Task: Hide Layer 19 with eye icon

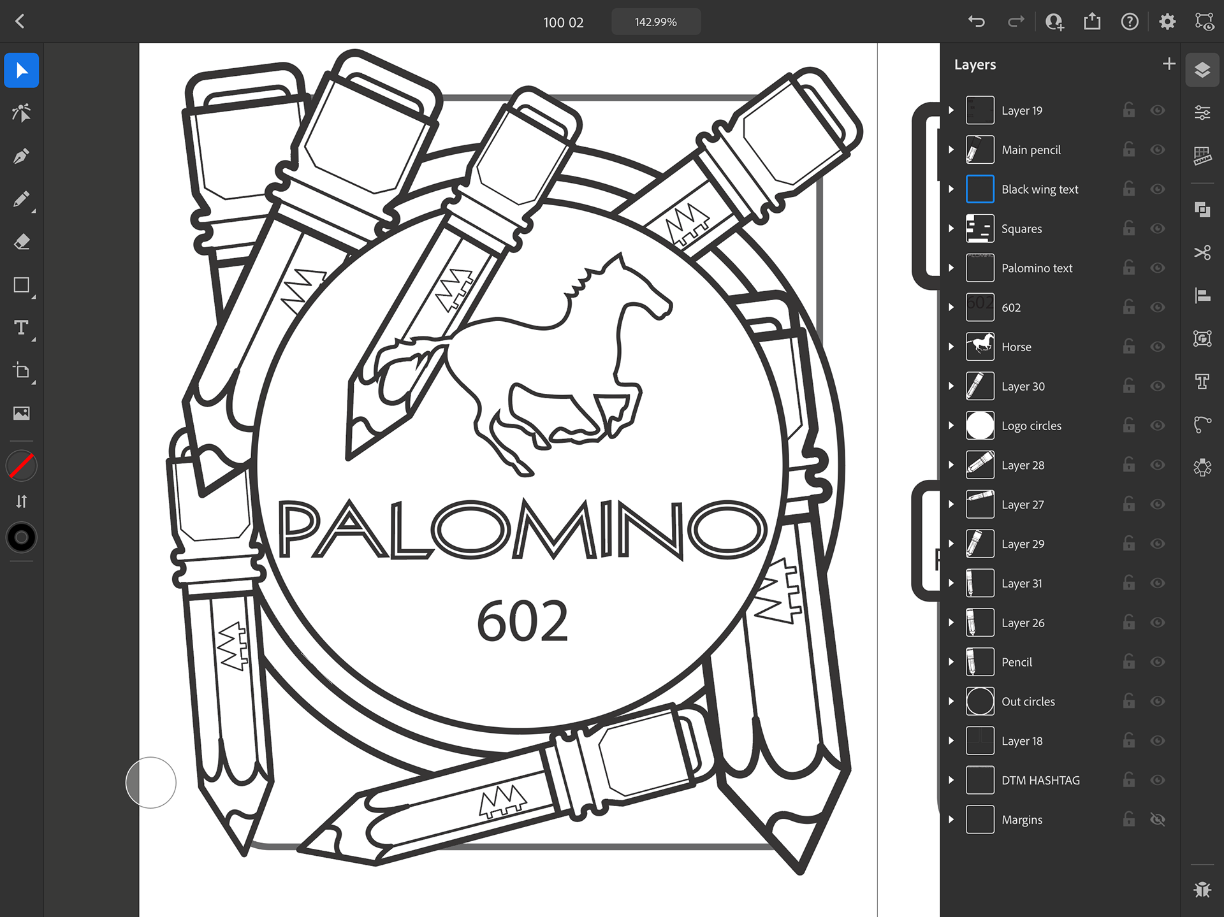Action: tap(1158, 110)
